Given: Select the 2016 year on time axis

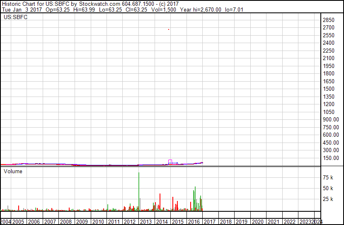Looking at the screenshot, I should (x=194, y=222).
